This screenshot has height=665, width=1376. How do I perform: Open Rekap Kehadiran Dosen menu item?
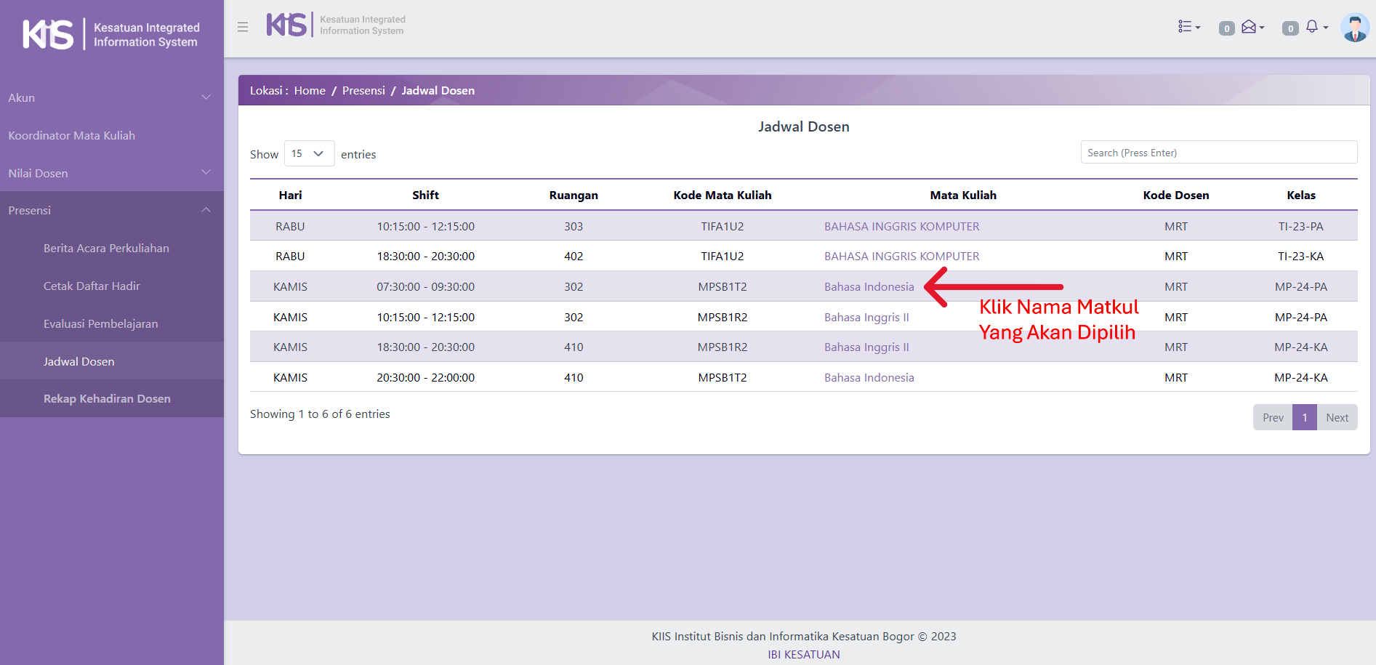click(x=107, y=399)
